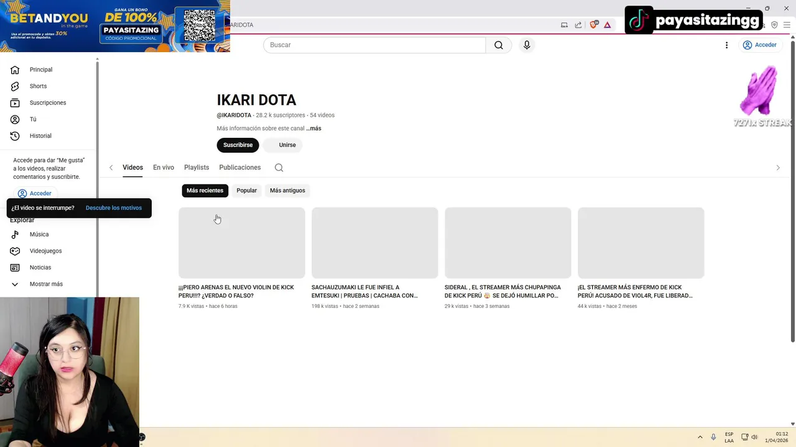Screen dimensions: 796x447
Task: Click the @IKARIDOTA handle text
Action: (234, 115)
